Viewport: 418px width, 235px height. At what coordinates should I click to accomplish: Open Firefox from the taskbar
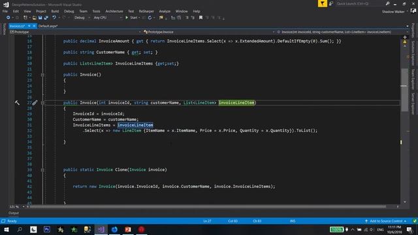pos(114,229)
